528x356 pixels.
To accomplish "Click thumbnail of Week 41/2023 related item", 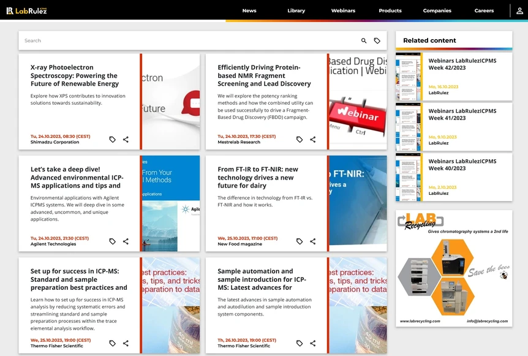I will click(408, 127).
